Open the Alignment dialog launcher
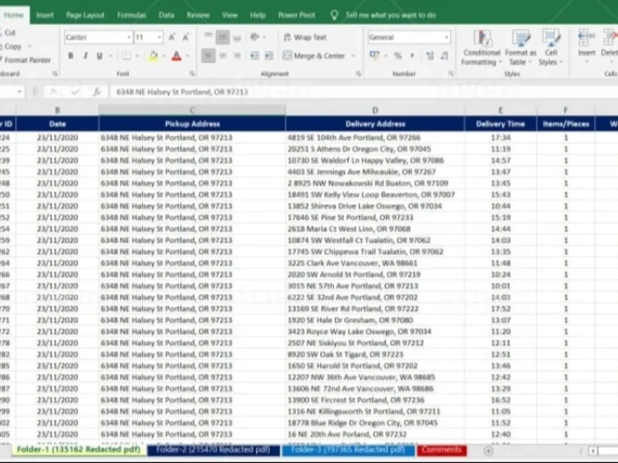Screen dimensions: 618x463 [358, 73]
